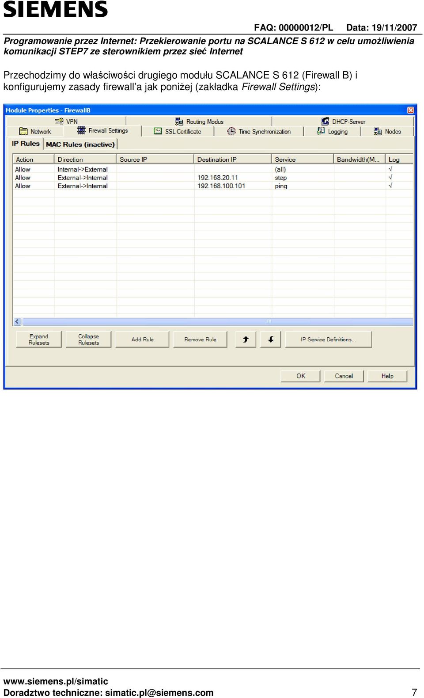Click the Firewall Settings grid icon
Image resolution: width=424 pixels, height=698 pixels.
coord(81,130)
